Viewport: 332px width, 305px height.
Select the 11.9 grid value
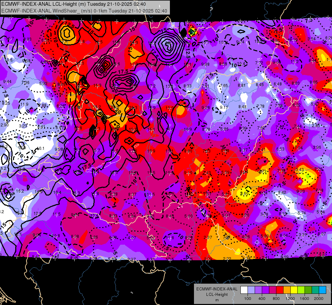[24, 104]
